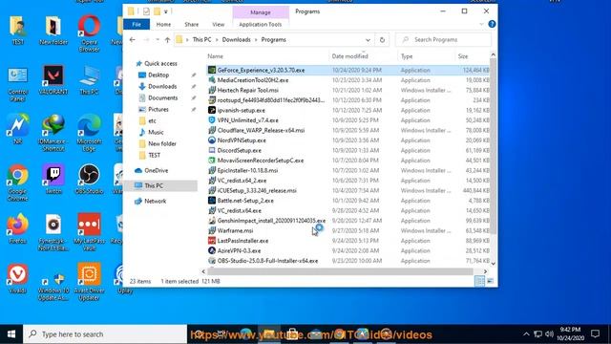Select OneDrive in the navigation pane
Viewport: 611px width, 344px height.
pos(157,170)
